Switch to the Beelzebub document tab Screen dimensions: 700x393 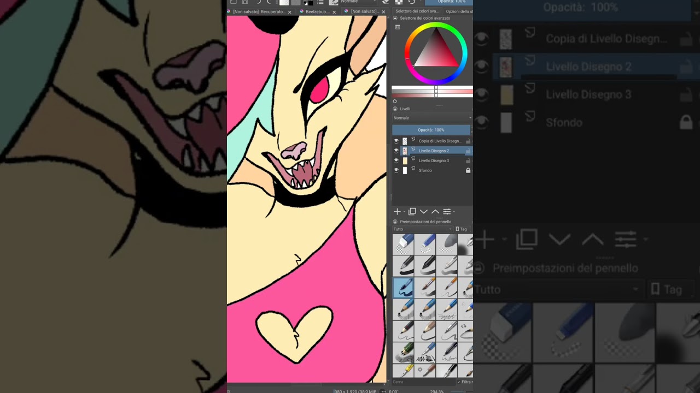point(317,11)
